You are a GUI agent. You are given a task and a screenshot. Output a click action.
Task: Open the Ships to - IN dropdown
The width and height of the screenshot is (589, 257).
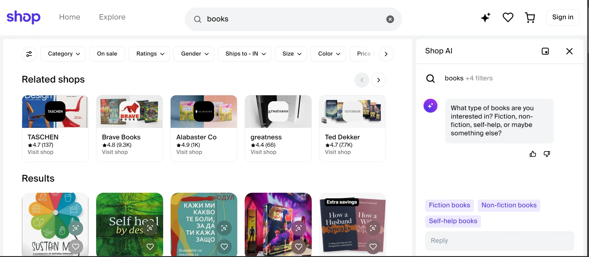coord(244,53)
